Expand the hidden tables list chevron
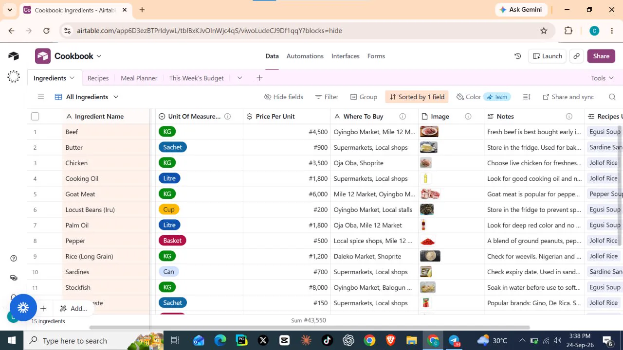 pyautogui.click(x=239, y=78)
